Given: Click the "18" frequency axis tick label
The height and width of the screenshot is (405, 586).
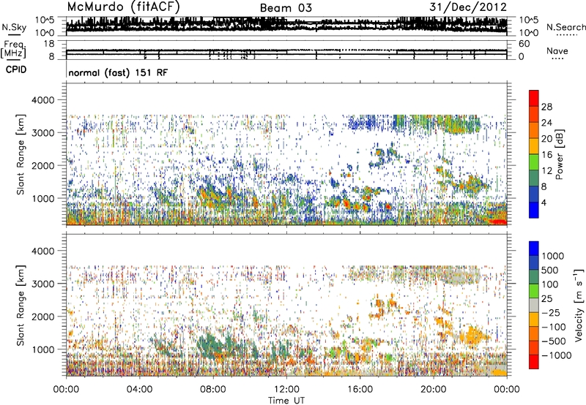Looking at the screenshot, I should pyautogui.click(x=48, y=44).
